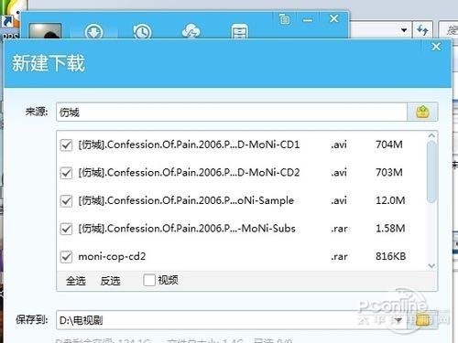Click 全选 to select all files
This screenshot has height=343, width=458.
76,281
